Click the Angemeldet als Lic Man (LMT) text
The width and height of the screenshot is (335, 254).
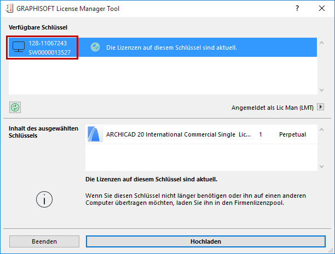[x=273, y=108]
